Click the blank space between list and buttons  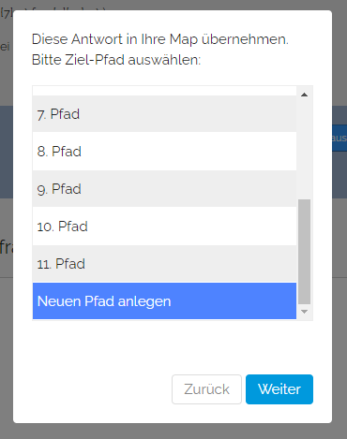(173, 347)
